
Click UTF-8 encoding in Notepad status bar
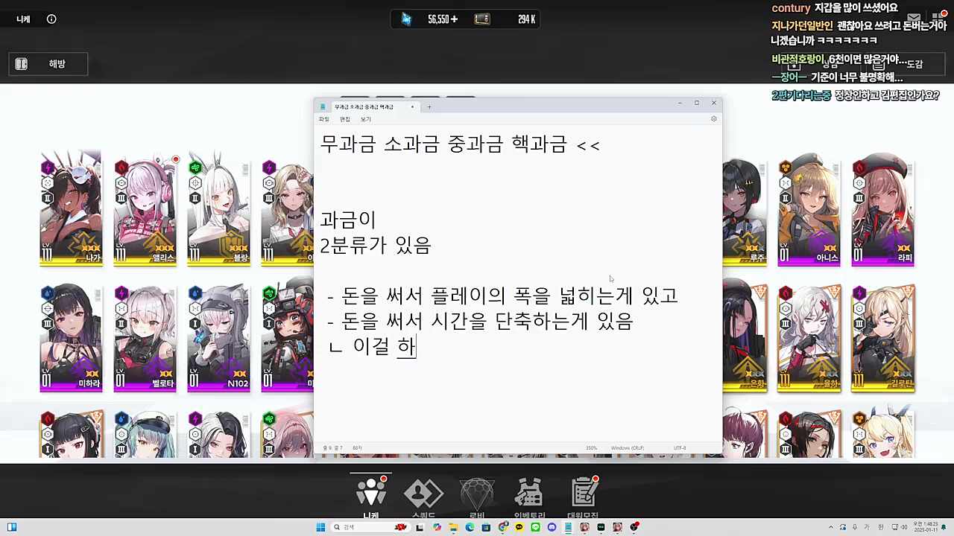coord(680,448)
